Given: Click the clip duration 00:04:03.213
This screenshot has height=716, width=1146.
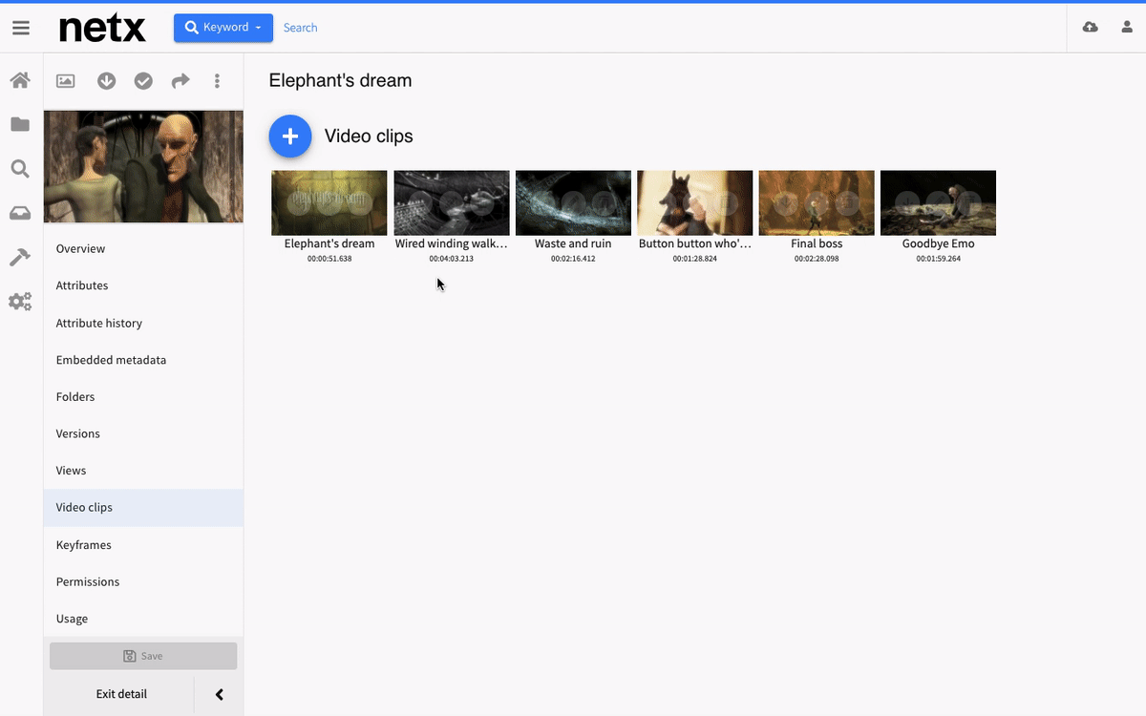Looking at the screenshot, I should point(452,259).
